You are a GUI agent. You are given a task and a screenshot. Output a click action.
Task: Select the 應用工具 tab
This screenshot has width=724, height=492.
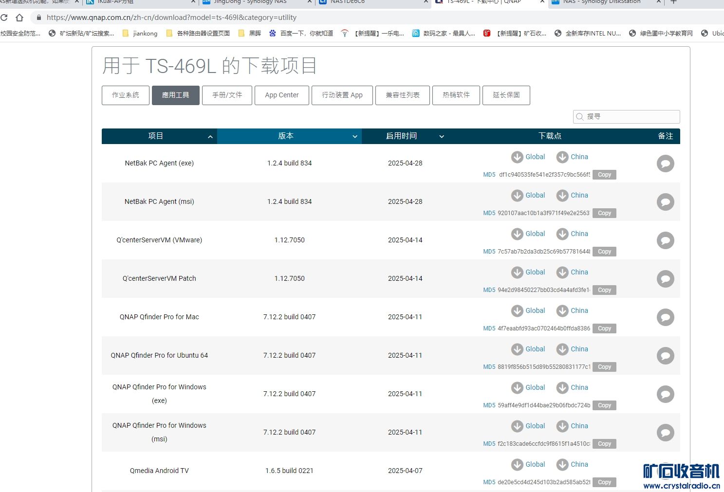pyautogui.click(x=176, y=95)
